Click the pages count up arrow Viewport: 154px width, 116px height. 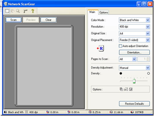click(148, 58)
